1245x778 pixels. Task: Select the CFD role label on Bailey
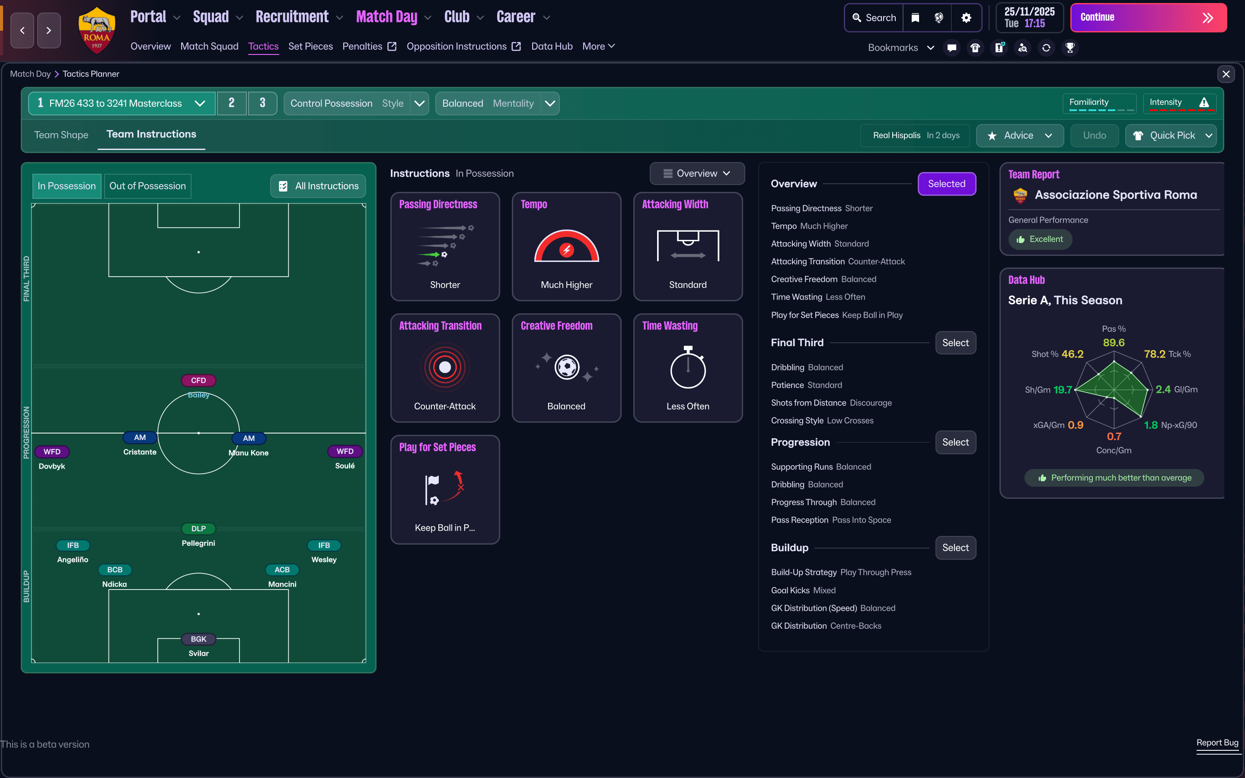point(198,380)
